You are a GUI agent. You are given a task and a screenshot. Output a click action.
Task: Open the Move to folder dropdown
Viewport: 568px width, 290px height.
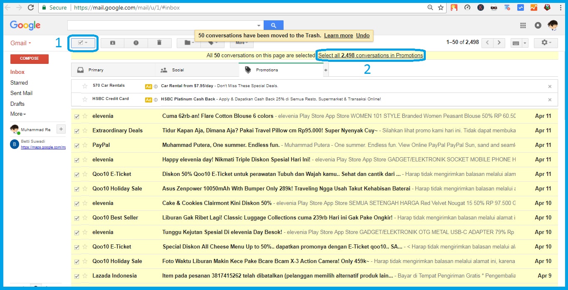[189, 43]
